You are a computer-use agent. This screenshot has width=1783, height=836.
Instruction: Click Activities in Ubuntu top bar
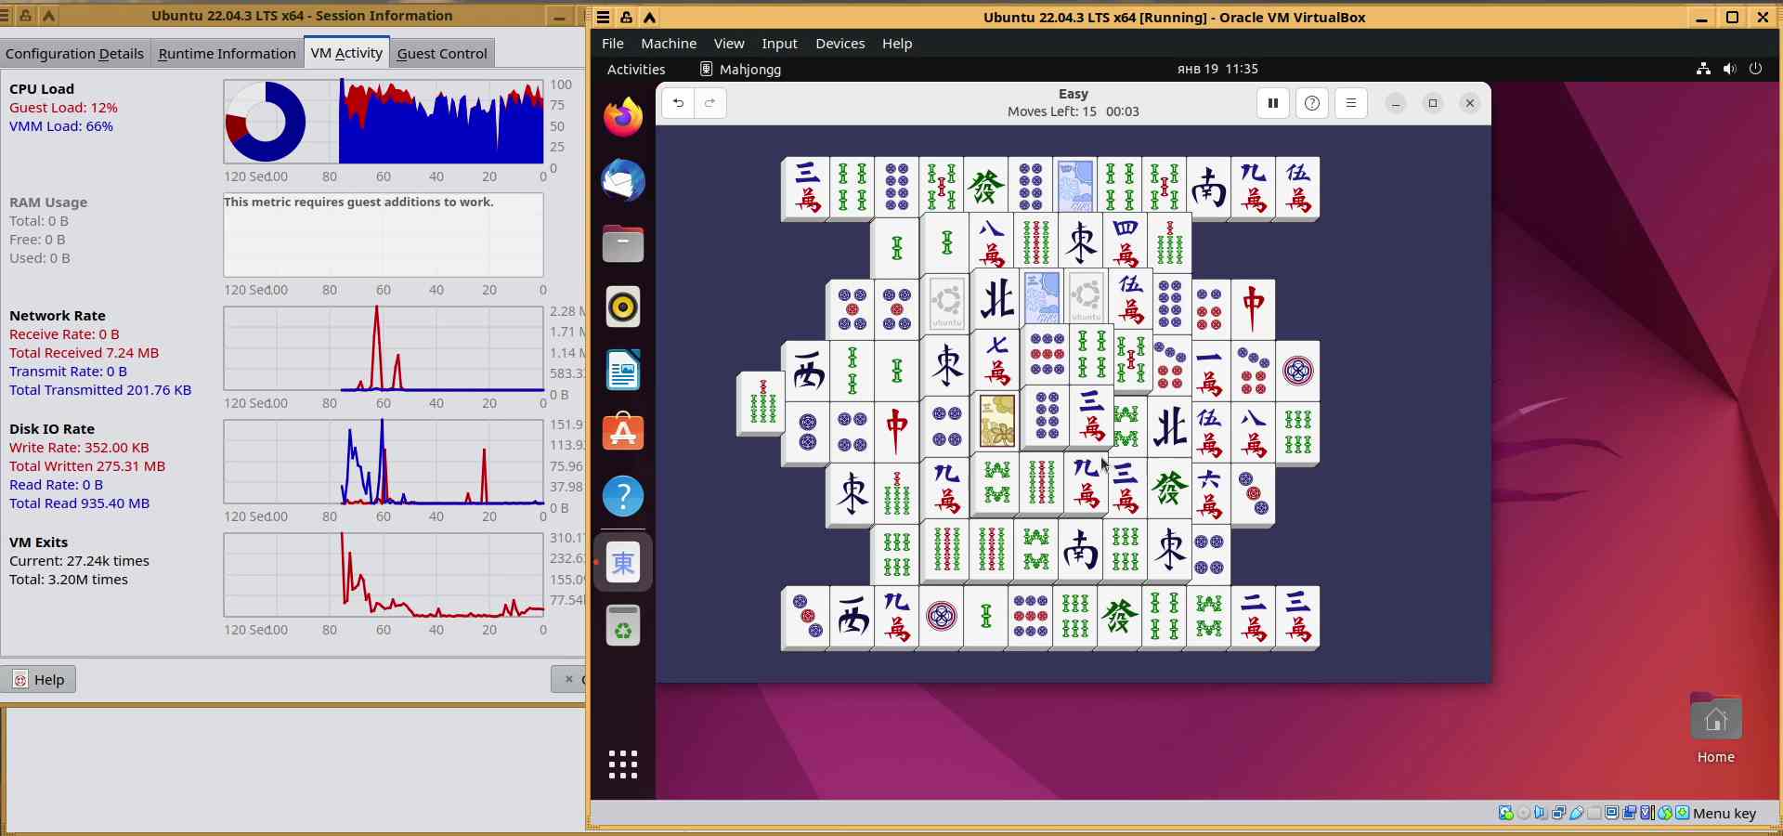(x=636, y=69)
